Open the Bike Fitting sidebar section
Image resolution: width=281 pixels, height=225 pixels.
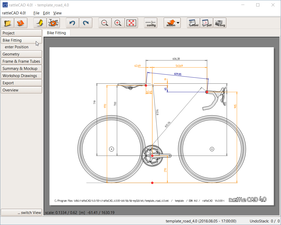[x=21, y=40]
